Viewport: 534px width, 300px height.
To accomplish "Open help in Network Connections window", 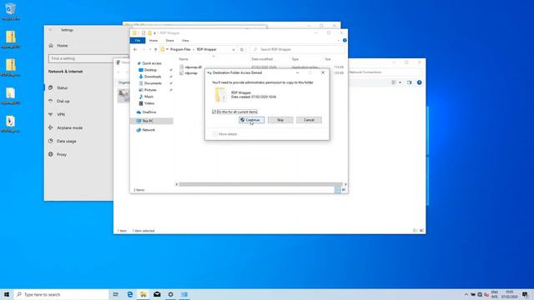I will pos(419,82).
